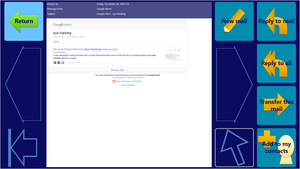
Task: Click scrollbar up arrow of message pane
Action: point(210,22)
